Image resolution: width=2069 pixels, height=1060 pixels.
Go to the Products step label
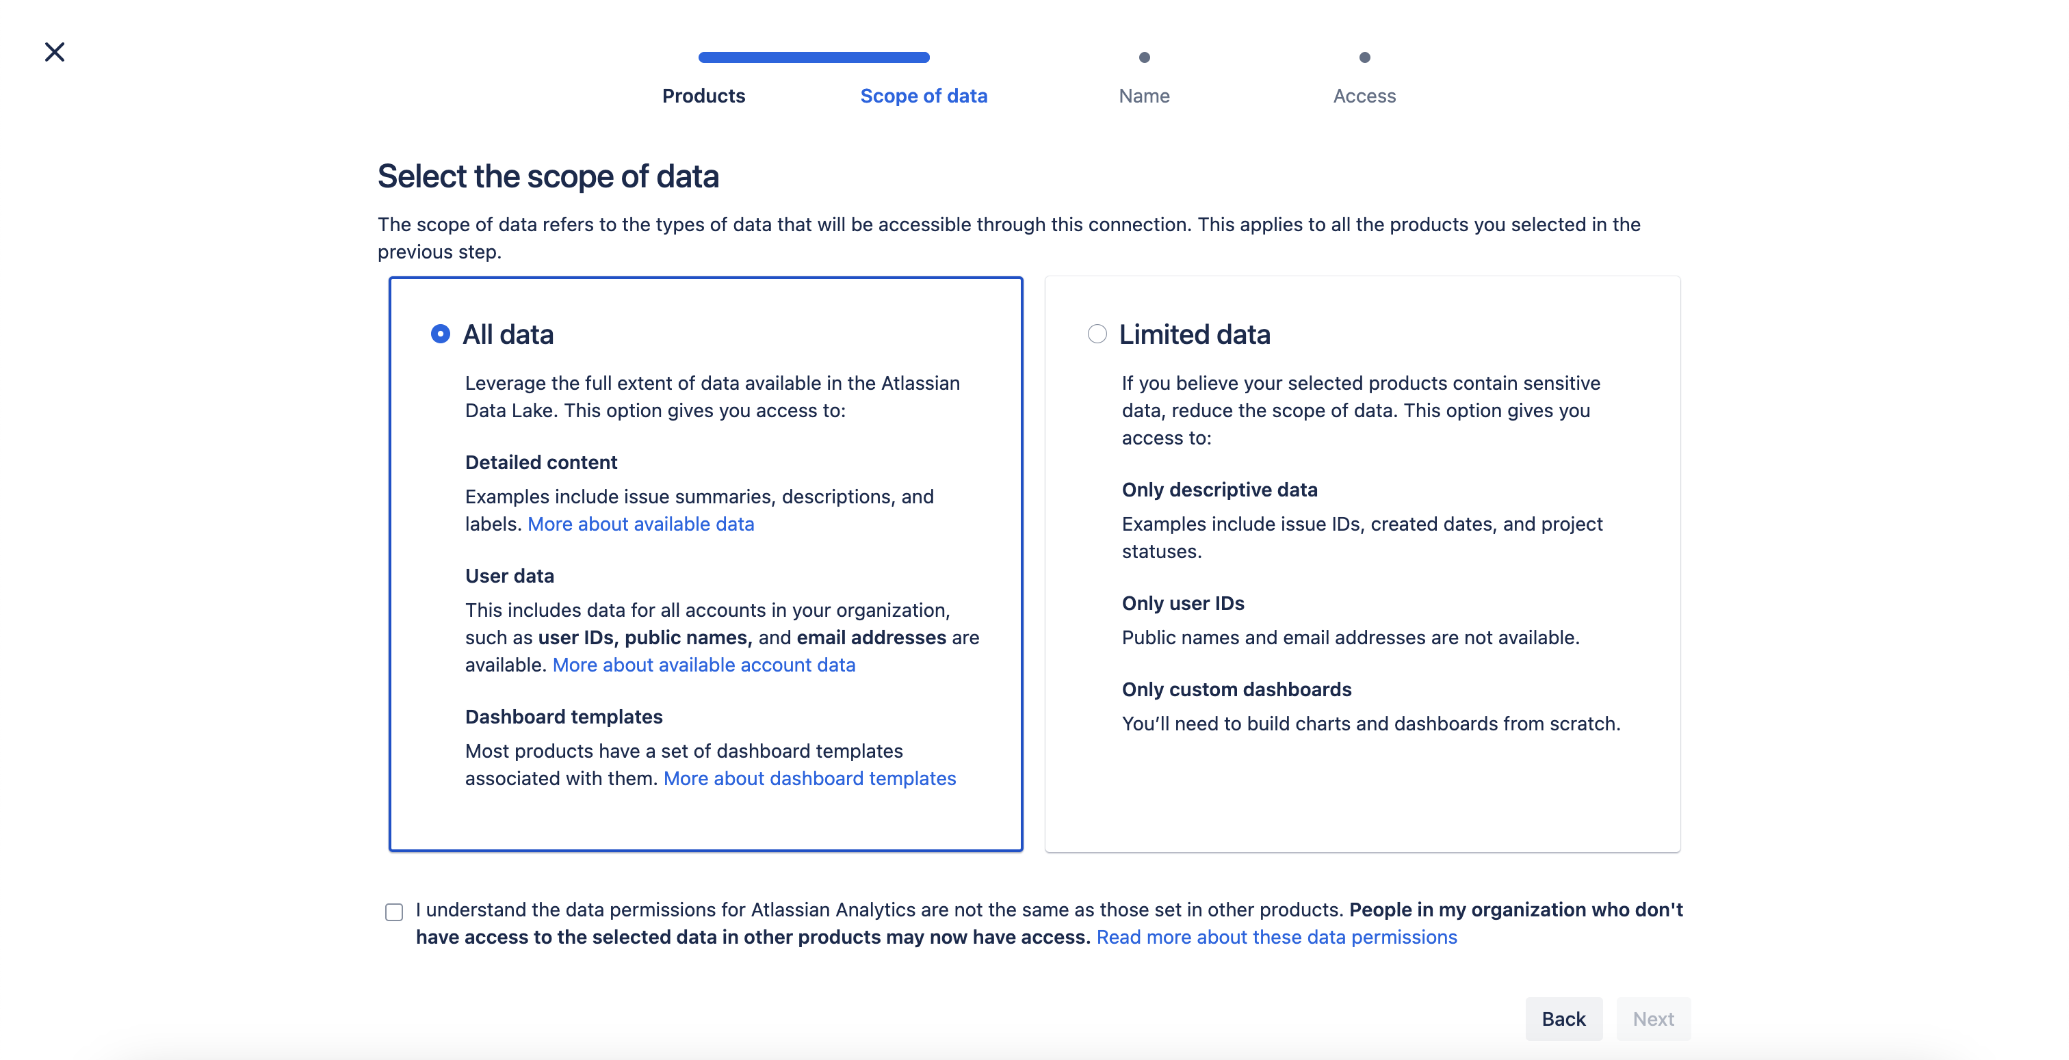click(x=703, y=96)
